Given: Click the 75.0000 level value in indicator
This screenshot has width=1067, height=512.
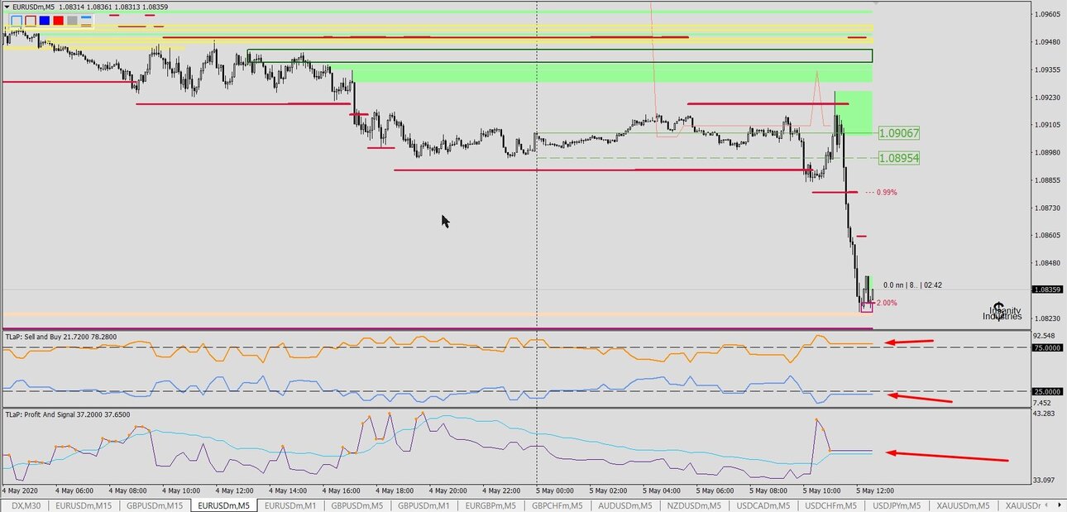Looking at the screenshot, I should tap(1046, 348).
